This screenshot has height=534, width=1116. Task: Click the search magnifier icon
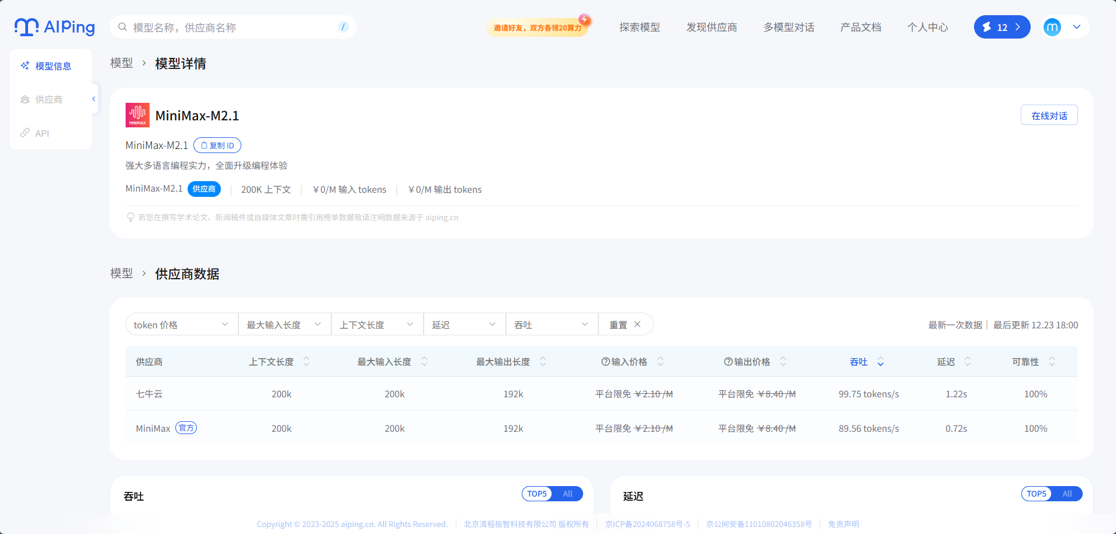[x=123, y=27]
